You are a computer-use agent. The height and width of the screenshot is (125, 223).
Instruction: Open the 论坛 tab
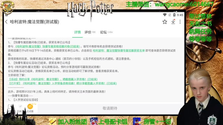tap(103, 32)
